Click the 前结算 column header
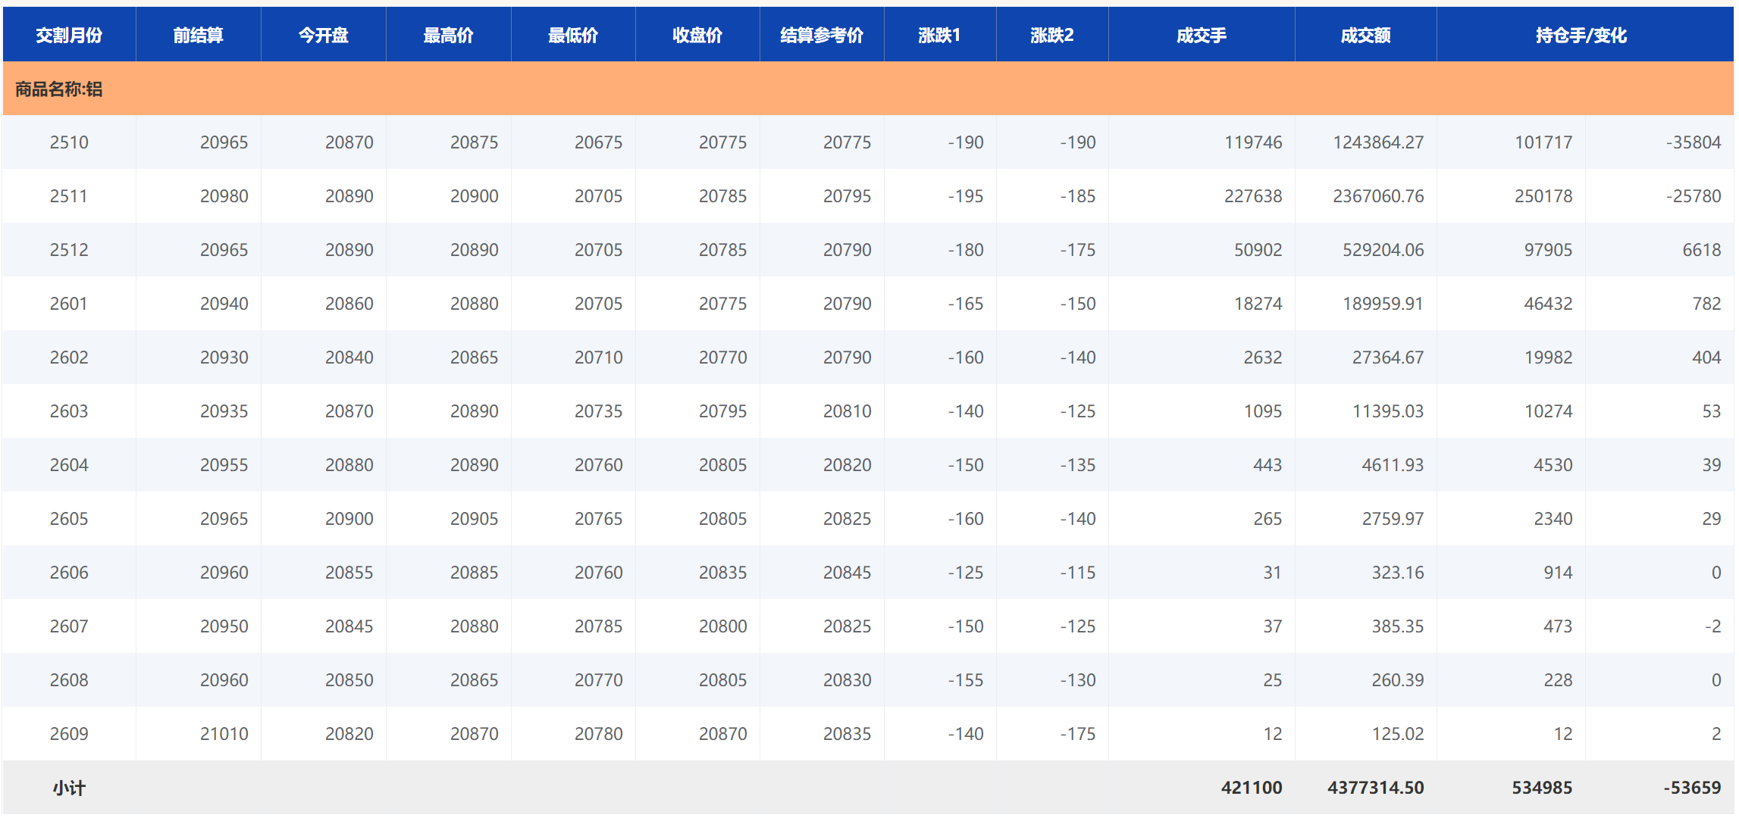Screen dimensions: 1739x818 point(198,35)
